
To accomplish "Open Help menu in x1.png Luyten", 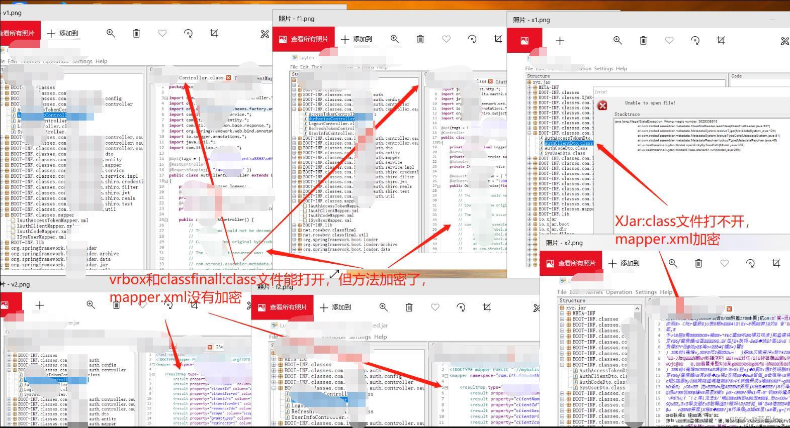I will coord(622,69).
